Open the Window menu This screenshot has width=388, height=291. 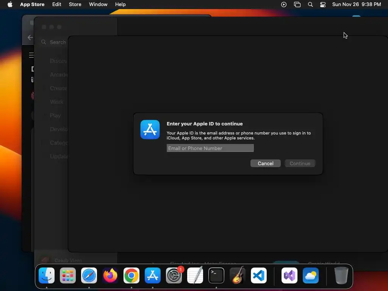98,4
